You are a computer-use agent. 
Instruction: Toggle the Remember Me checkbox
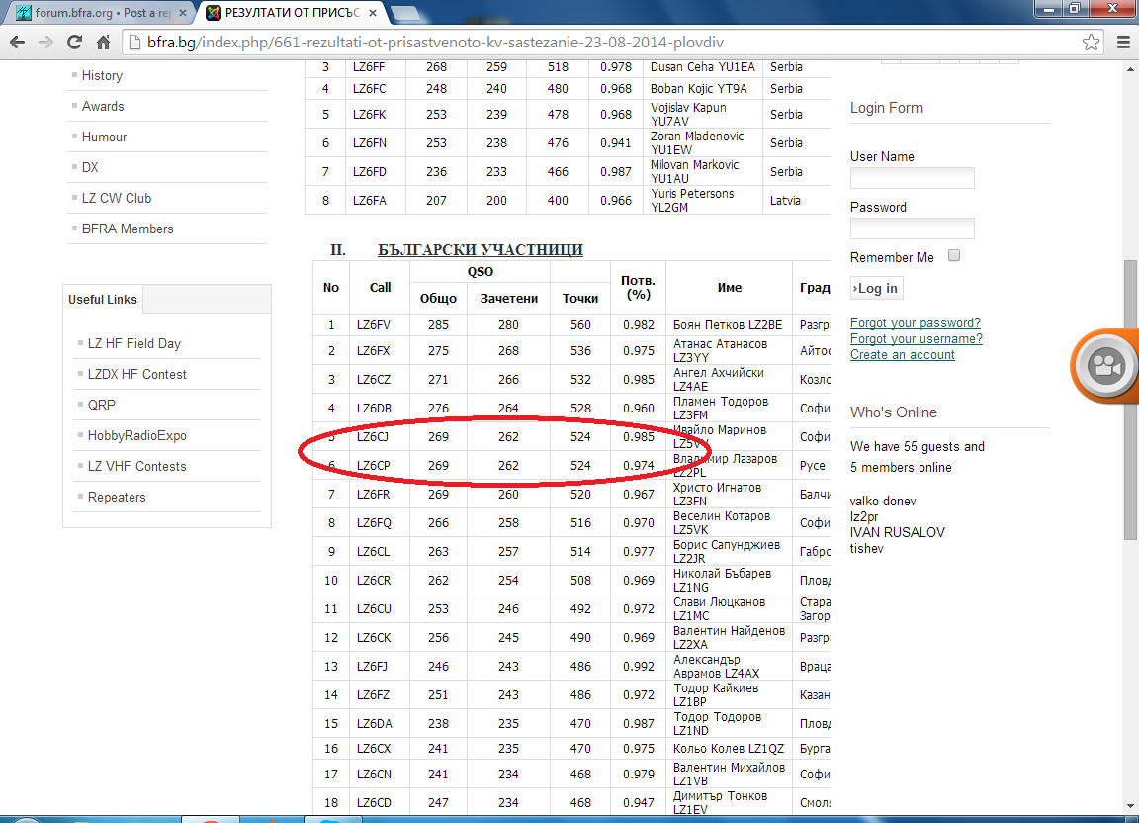point(954,255)
